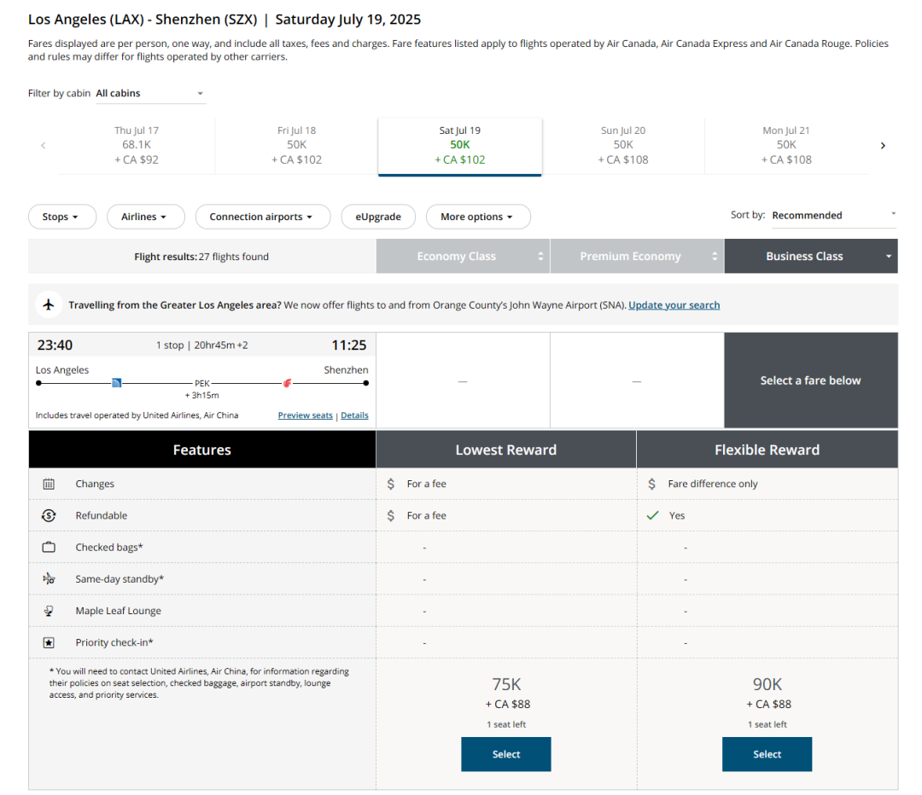
Task: Click the suitcase icon beside Checked bags
Action: (49, 547)
